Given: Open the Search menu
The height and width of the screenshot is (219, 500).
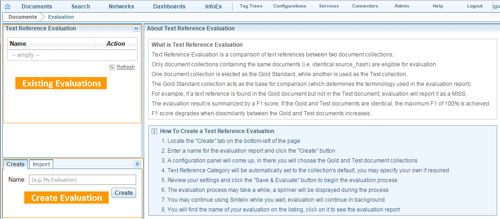Looking at the screenshot, I should [81, 7].
